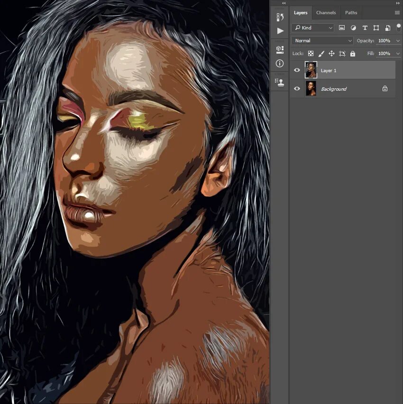
Task: Switch to the Channels tab
Action: pos(326,13)
